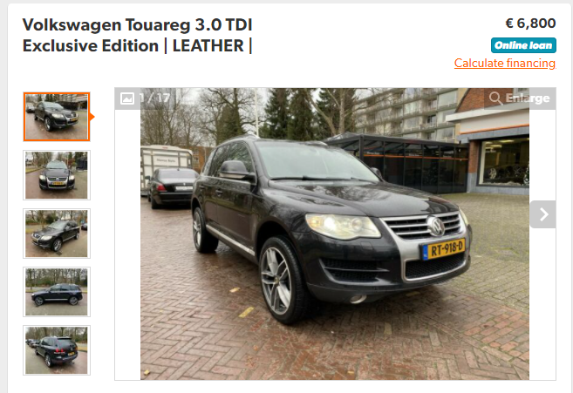
Task: Click the € 6,800 price
Action: click(530, 24)
